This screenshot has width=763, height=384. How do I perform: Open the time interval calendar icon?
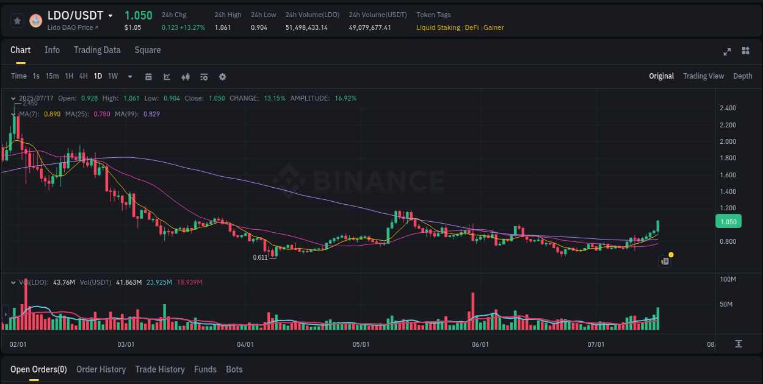[148, 77]
